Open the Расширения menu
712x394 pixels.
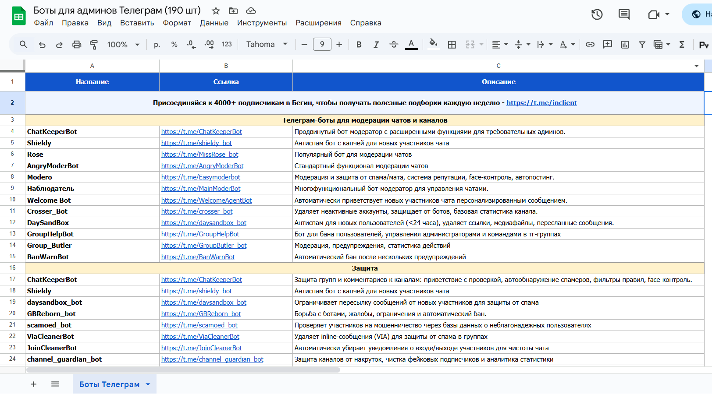(x=318, y=23)
